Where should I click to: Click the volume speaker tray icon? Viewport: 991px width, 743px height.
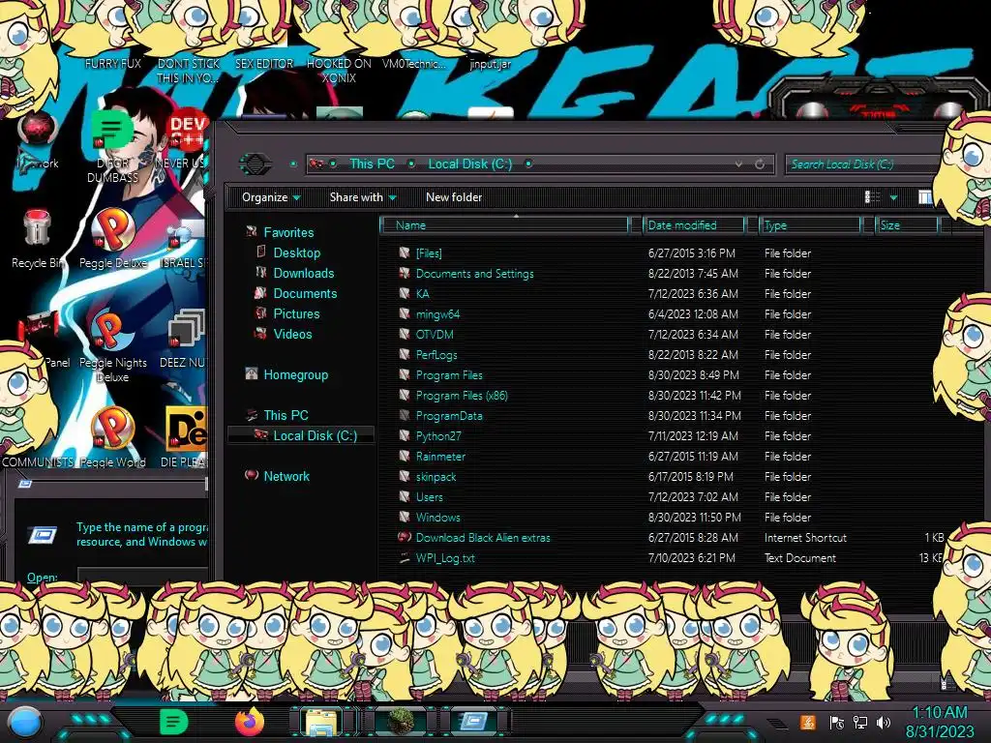884,723
